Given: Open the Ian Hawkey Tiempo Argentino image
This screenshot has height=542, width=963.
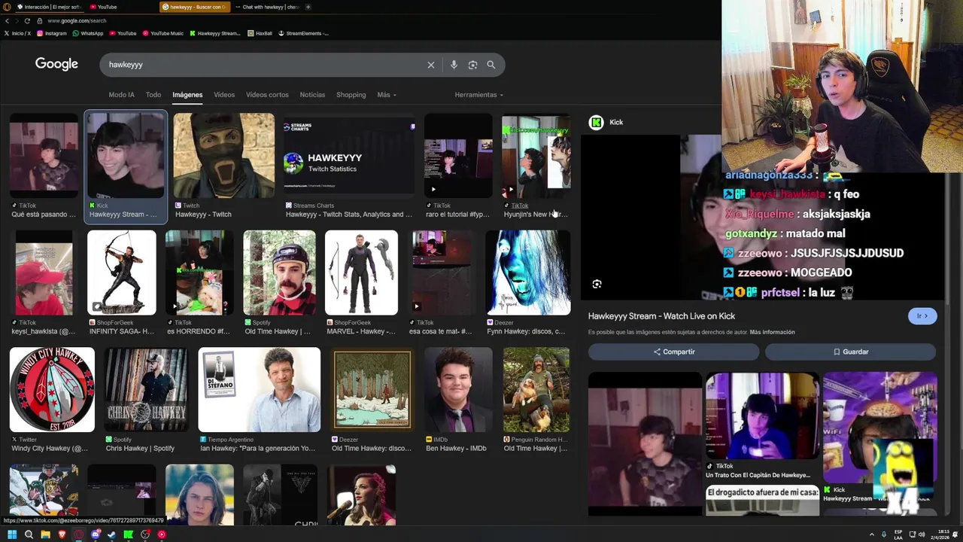Looking at the screenshot, I should click(x=259, y=390).
